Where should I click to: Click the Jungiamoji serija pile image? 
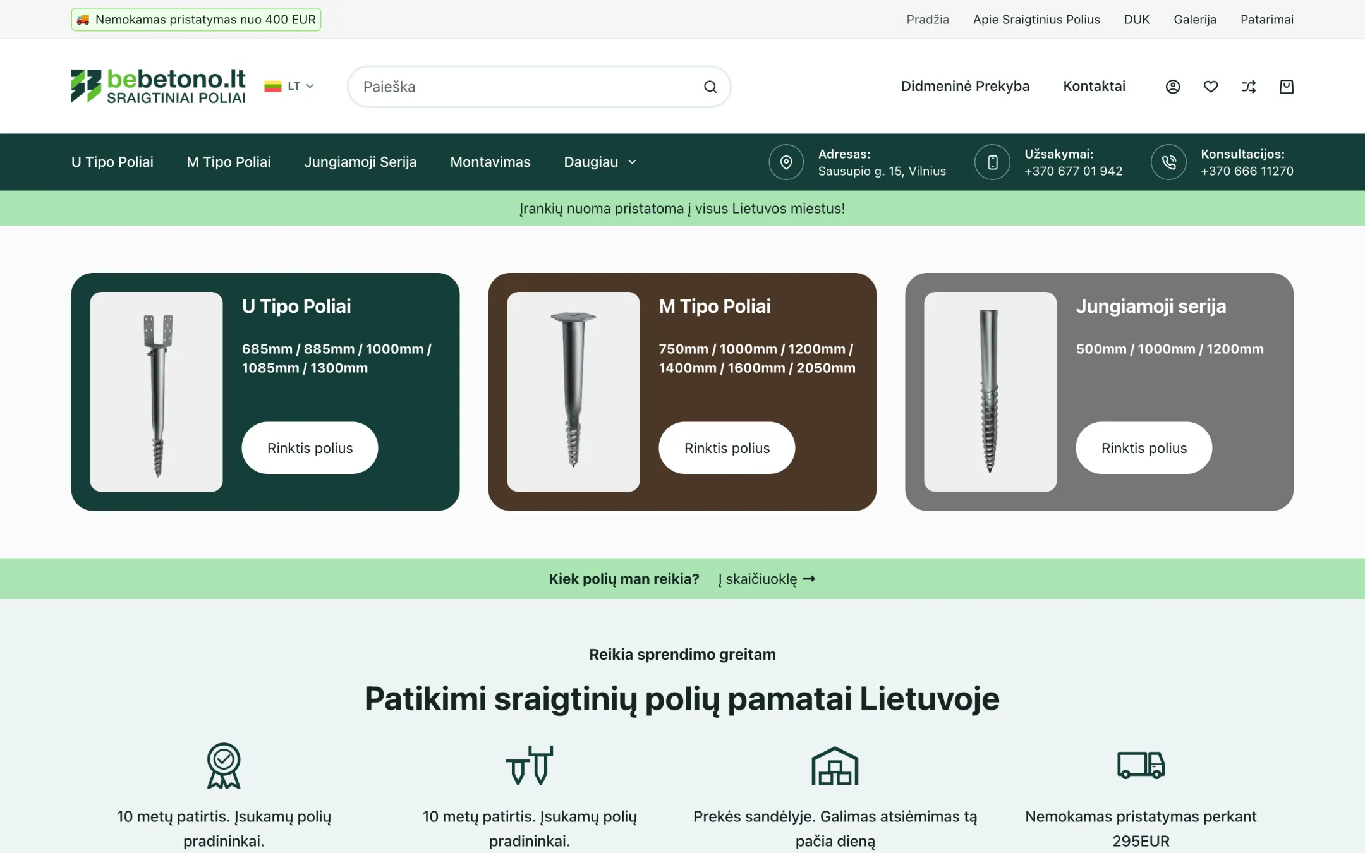tap(990, 392)
